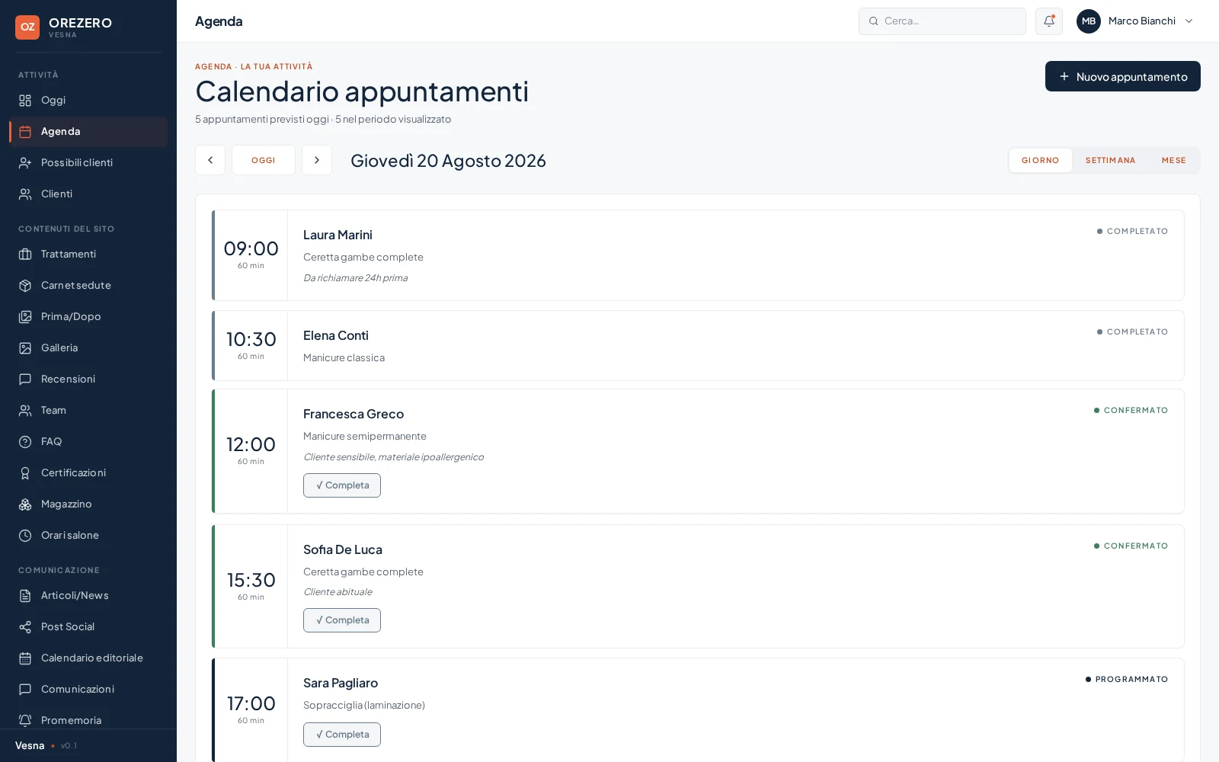The width and height of the screenshot is (1219, 762).
Task: Click Confermato status of Francesca Greco
Action: (x=1131, y=410)
